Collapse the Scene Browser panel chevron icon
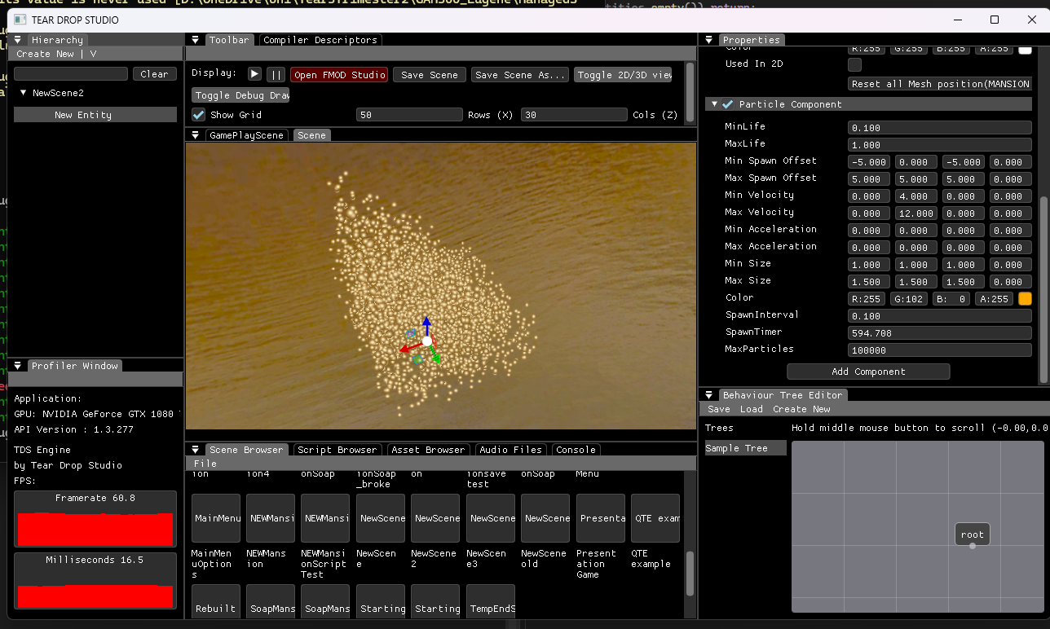This screenshot has height=629, width=1050. pos(195,449)
